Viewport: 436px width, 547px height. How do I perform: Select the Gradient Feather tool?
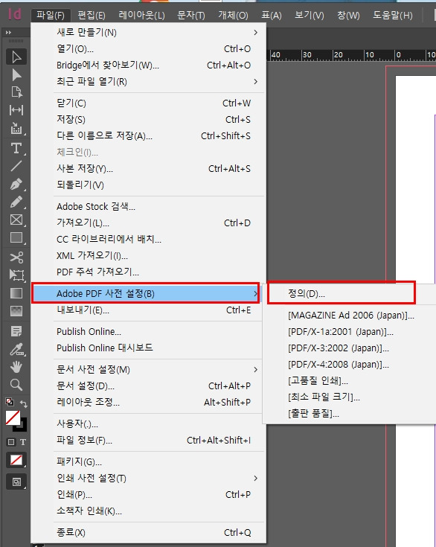coord(16,311)
